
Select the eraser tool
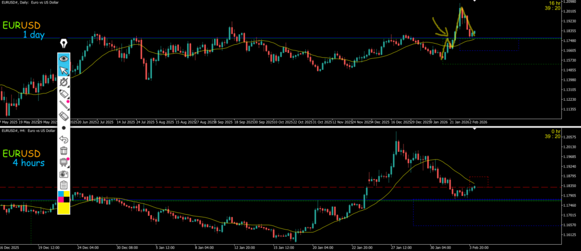64,116
